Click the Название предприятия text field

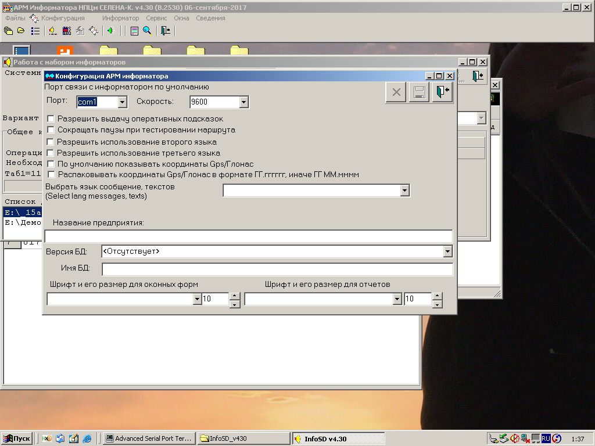[249, 237]
